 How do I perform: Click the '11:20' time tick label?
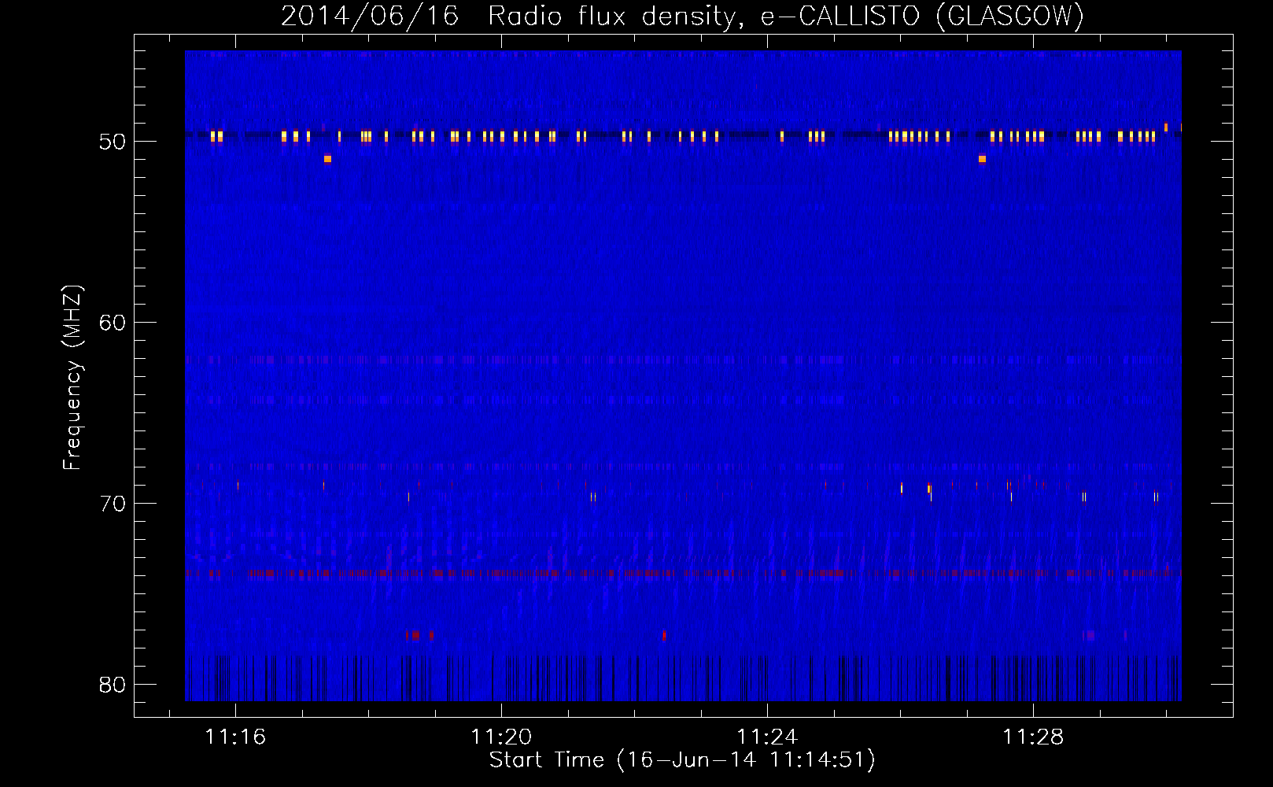(501, 737)
